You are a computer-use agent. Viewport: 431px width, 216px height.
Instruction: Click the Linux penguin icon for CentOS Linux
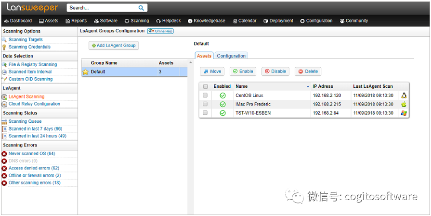[x=404, y=96]
